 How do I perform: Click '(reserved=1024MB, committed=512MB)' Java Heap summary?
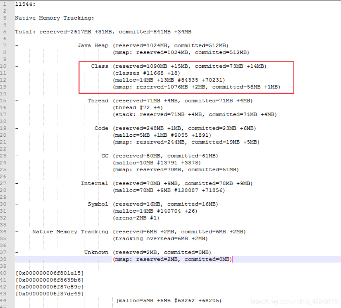pos(171,46)
